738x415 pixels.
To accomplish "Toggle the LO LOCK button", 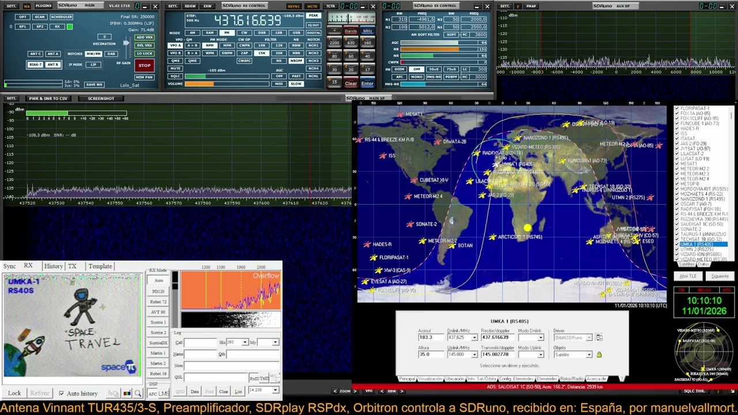I will [144, 54].
